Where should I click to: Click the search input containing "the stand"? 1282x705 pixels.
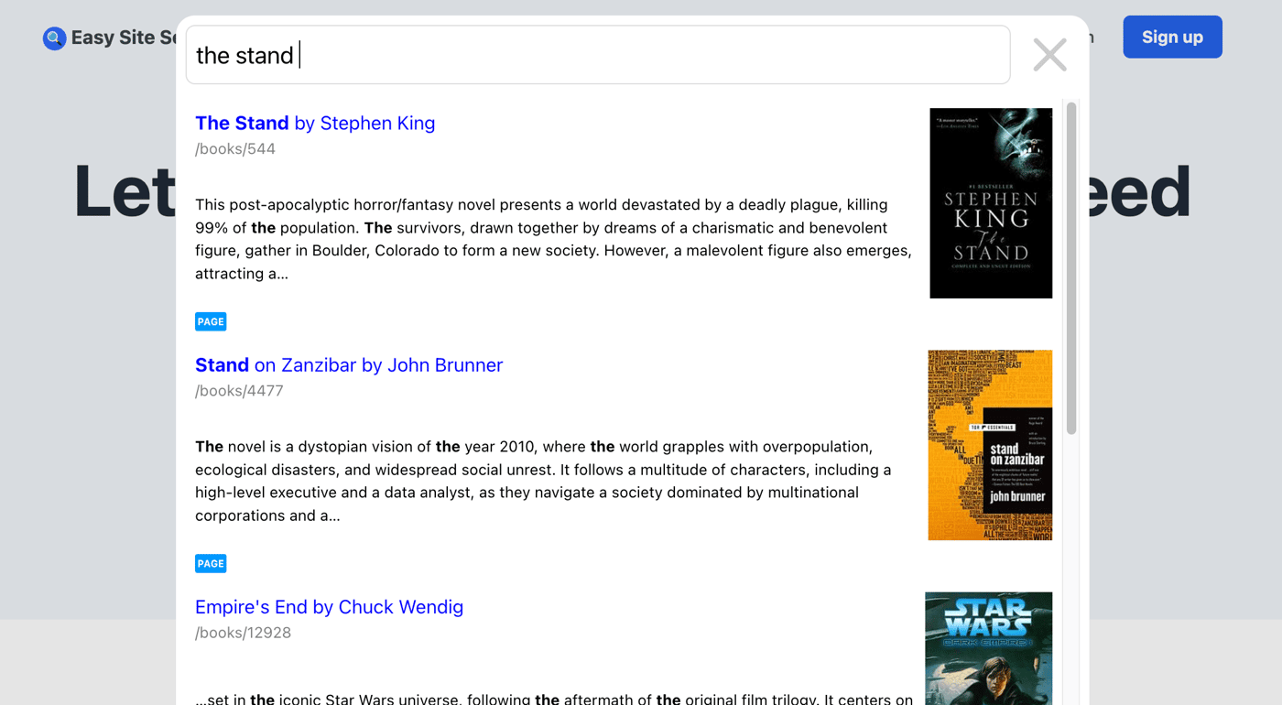coord(598,55)
